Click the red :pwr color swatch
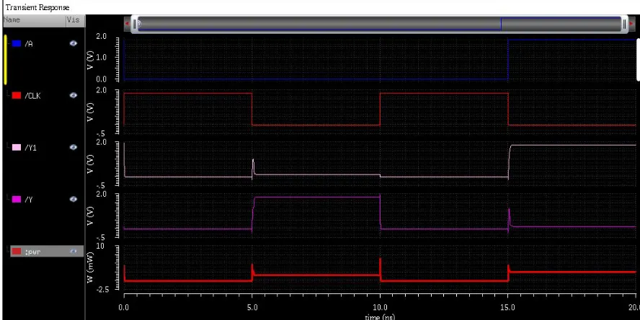The height and width of the screenshot is (320, 640). [17, 252]
